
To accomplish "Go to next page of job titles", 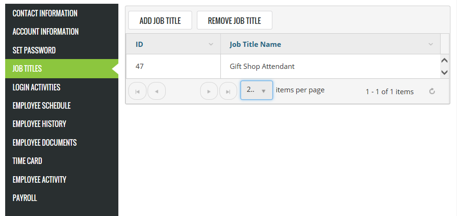I will click(209, 91).
